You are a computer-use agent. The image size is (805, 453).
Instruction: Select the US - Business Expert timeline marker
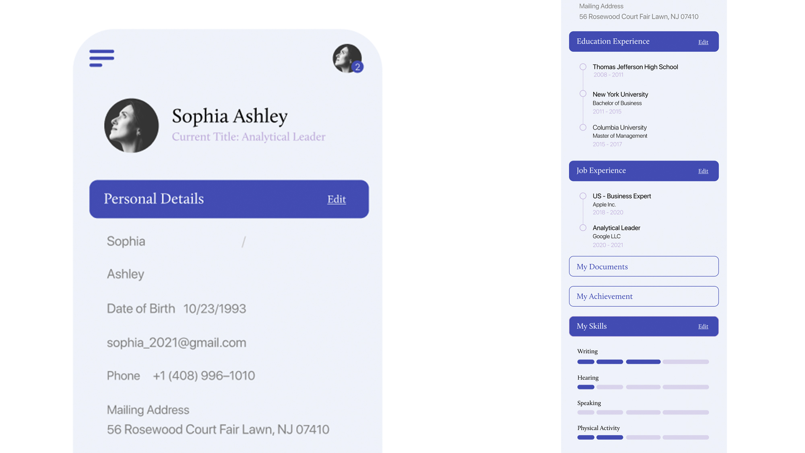click(x=583, y=196)
